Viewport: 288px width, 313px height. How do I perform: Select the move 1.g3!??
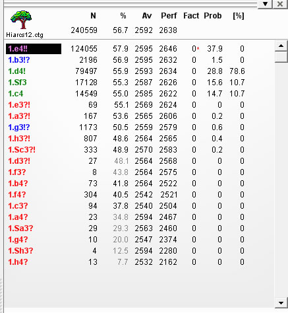(19, 127)
